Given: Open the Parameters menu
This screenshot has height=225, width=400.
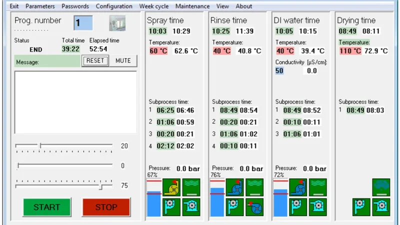Looking at the screenshot, I should pyautogui.click(x=40, y=6).
